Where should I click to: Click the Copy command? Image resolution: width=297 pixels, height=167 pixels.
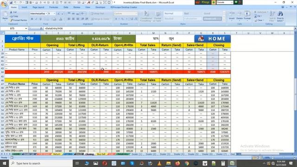[x=14, y=16]
